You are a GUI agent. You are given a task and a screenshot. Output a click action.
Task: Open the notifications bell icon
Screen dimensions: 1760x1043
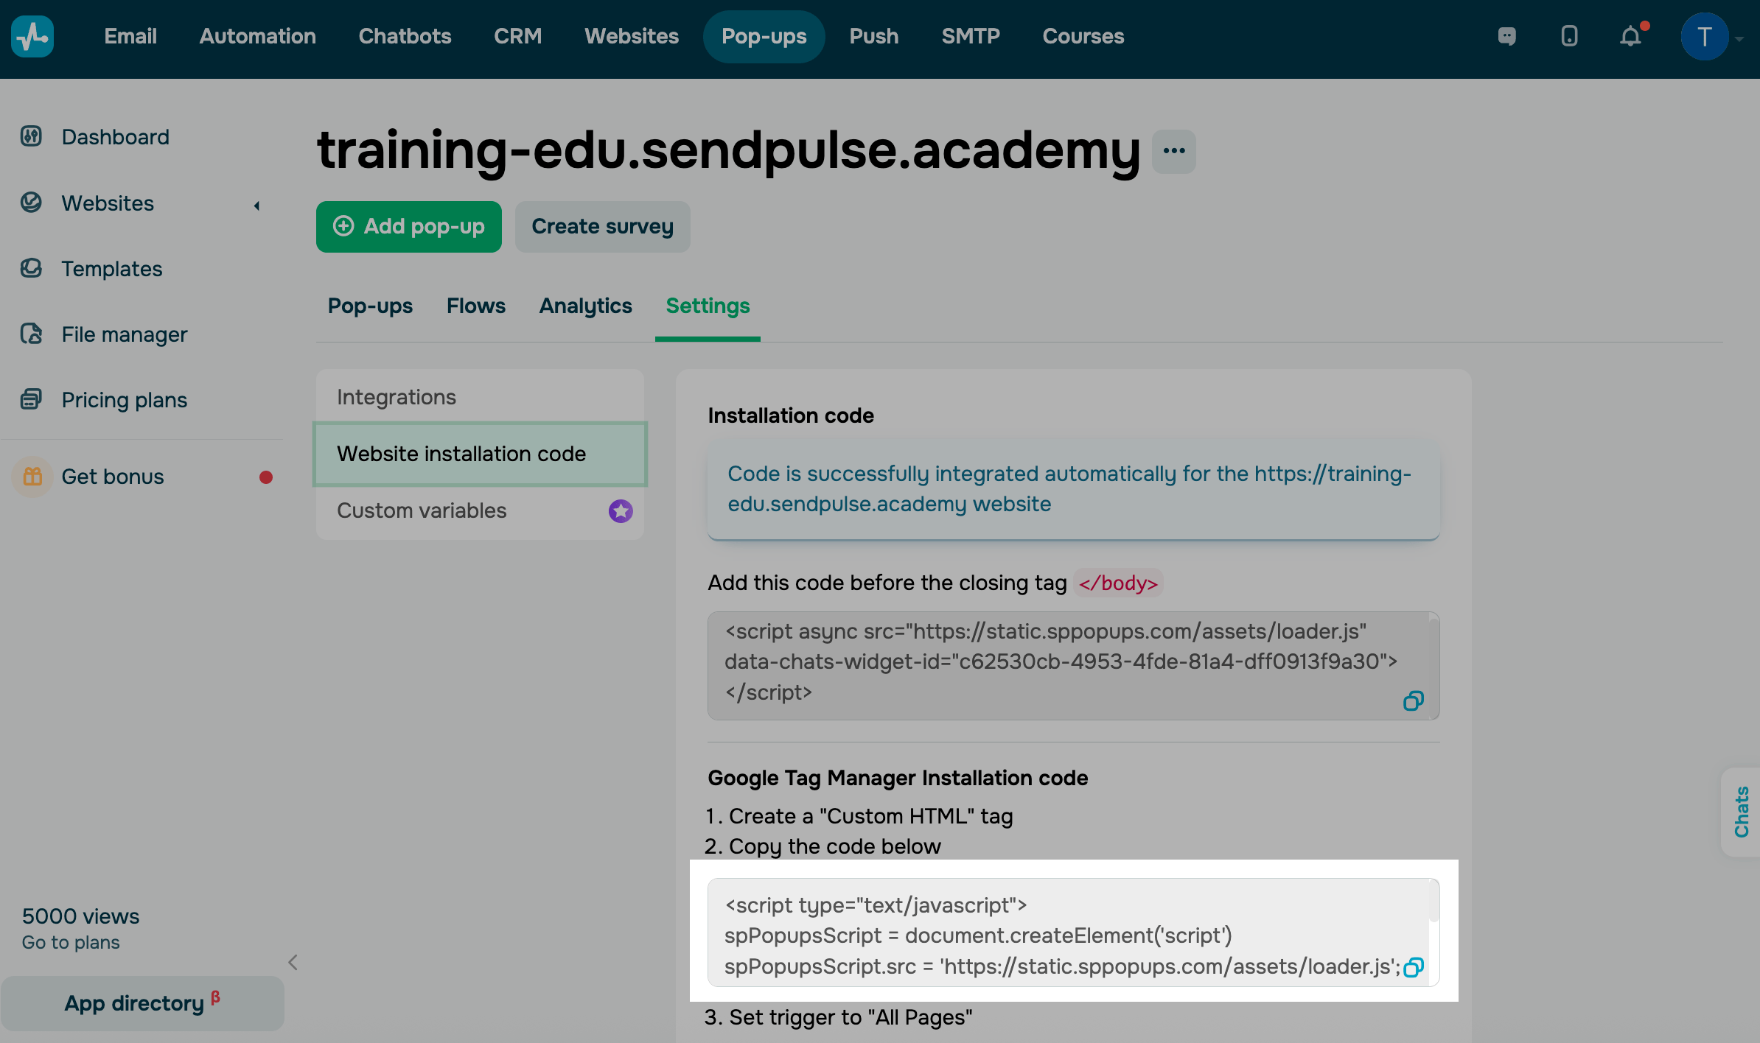[1630, 36]
